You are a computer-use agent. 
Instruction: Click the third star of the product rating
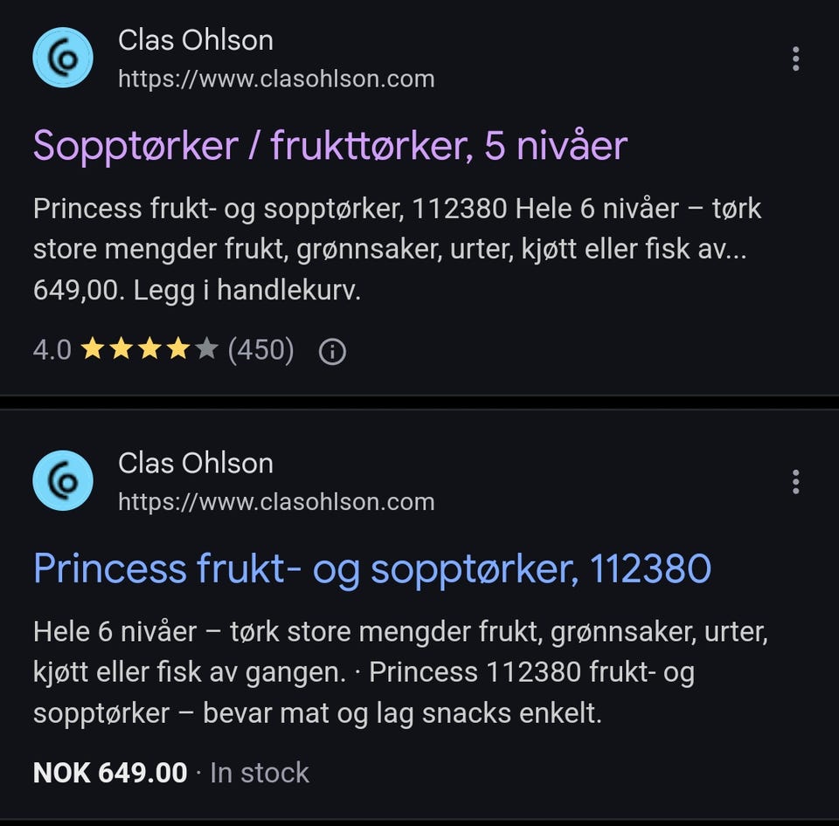click(x=150, y=349)
